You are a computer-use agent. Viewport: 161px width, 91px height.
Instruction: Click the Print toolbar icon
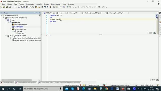tap(10, 7)
